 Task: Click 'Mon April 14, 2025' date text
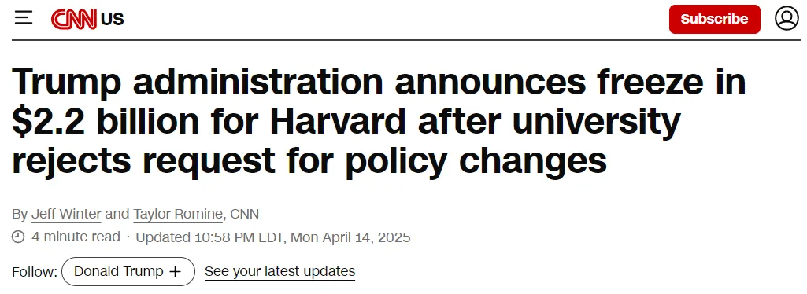(351, 237)
